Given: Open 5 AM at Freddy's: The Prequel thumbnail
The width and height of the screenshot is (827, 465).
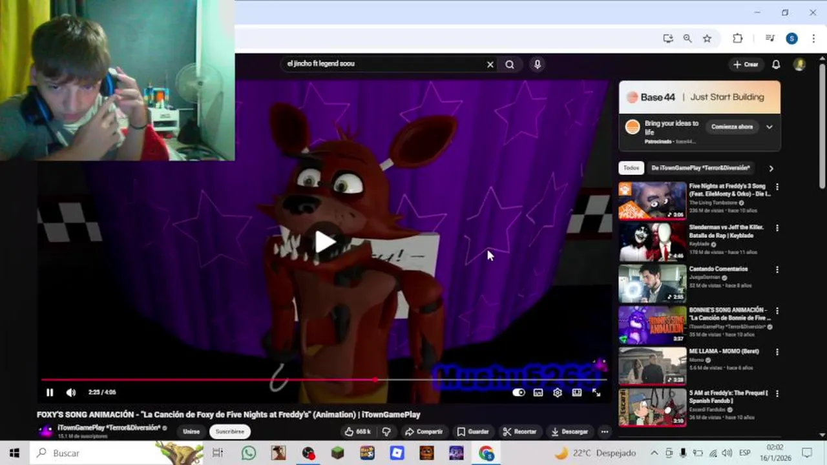Looking at the screenshot, I should (652, 408).
